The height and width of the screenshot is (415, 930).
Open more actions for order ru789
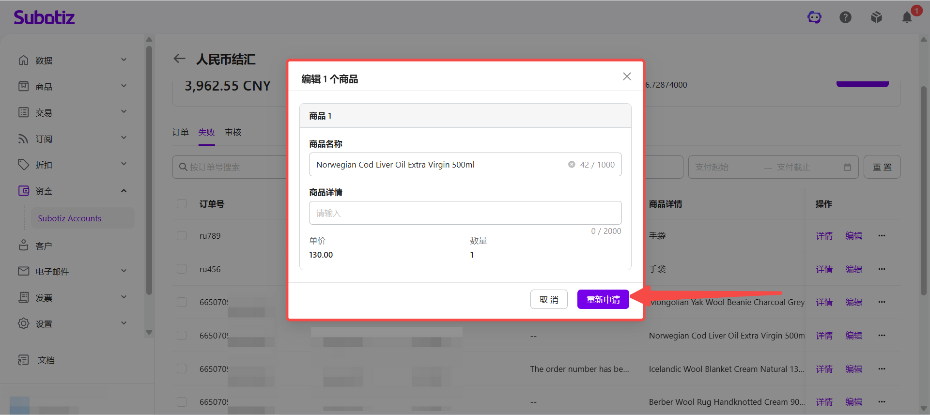882,236
